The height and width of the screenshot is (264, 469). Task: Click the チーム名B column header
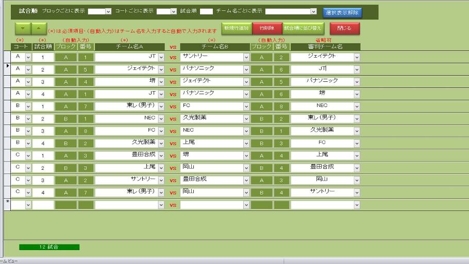tap(215, 47)
